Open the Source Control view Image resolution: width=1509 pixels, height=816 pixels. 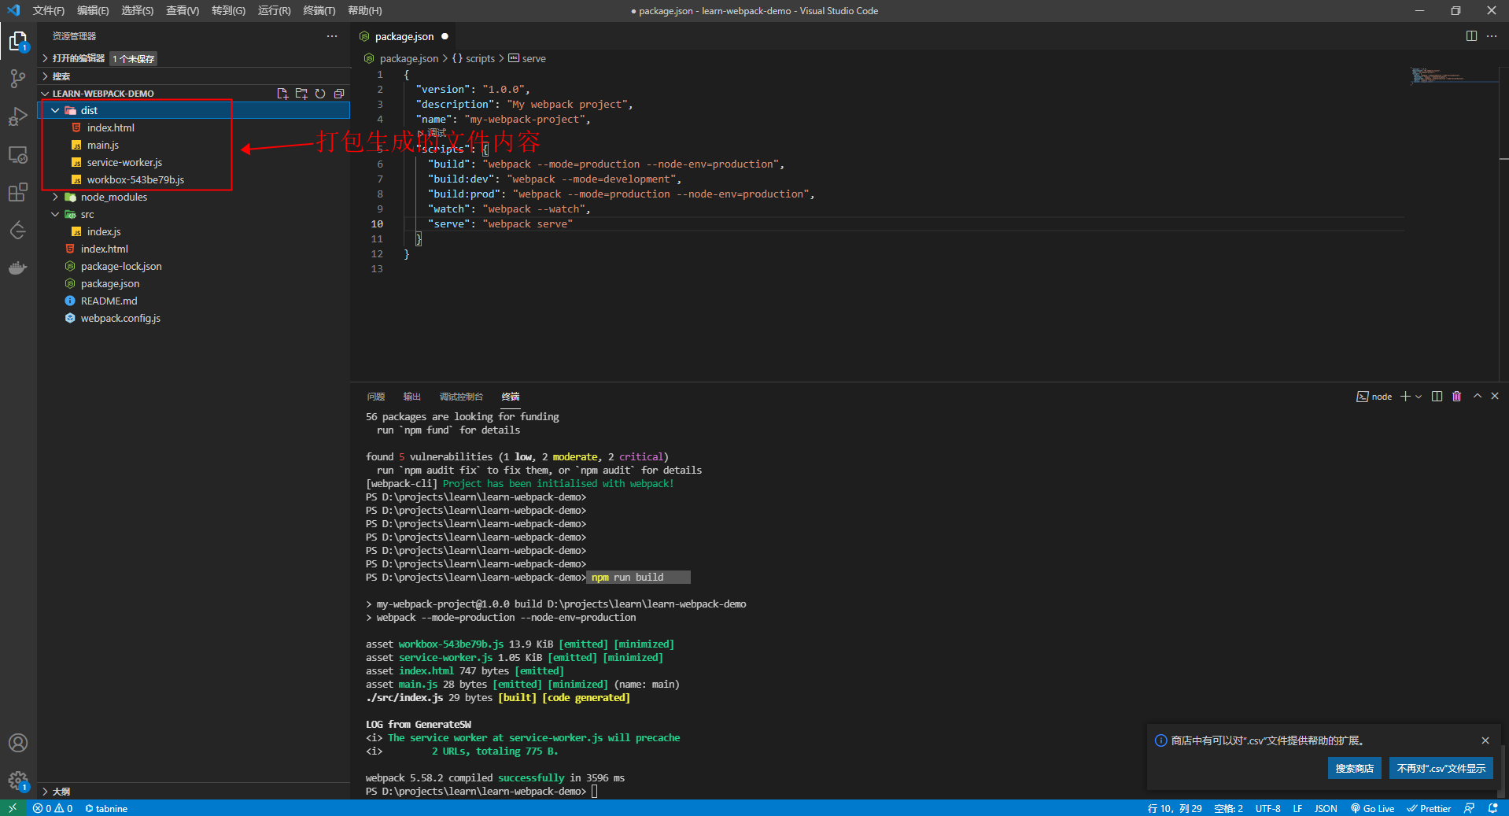pyautogui.click(x=18, y=78)
